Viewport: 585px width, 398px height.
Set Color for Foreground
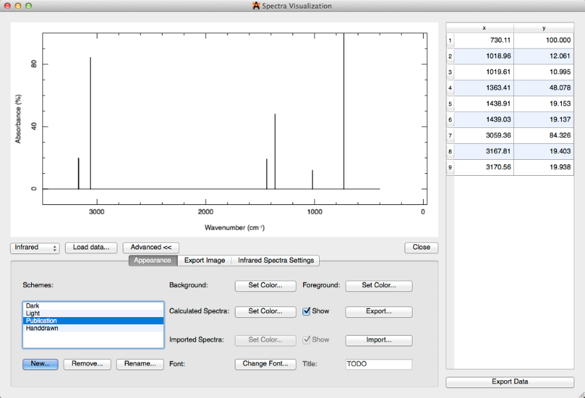(x=379, y=286)
